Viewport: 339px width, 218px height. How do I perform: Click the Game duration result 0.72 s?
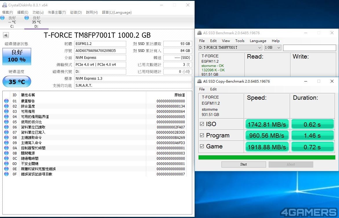pos(312,147)
